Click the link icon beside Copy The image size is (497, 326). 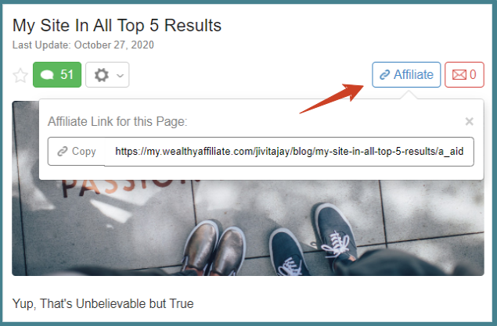63,152
